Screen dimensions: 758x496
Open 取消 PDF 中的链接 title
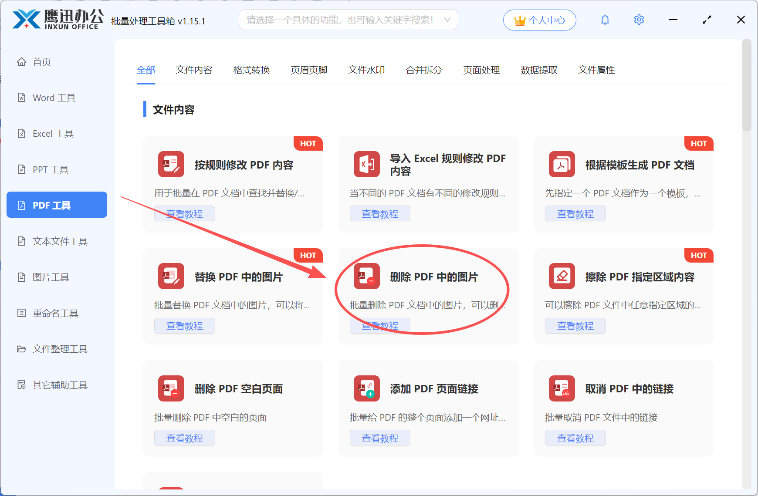(x=629, y=389)
